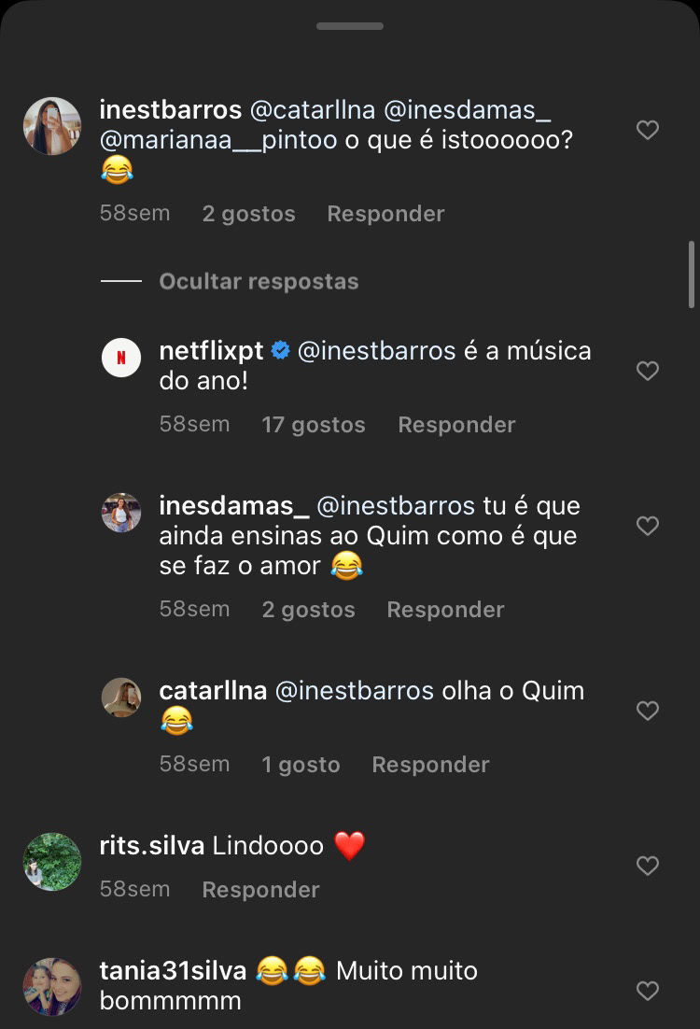This screenshot has width=700, height=1029.
Task: Open tania31silva's avatar
Action: 52,986
